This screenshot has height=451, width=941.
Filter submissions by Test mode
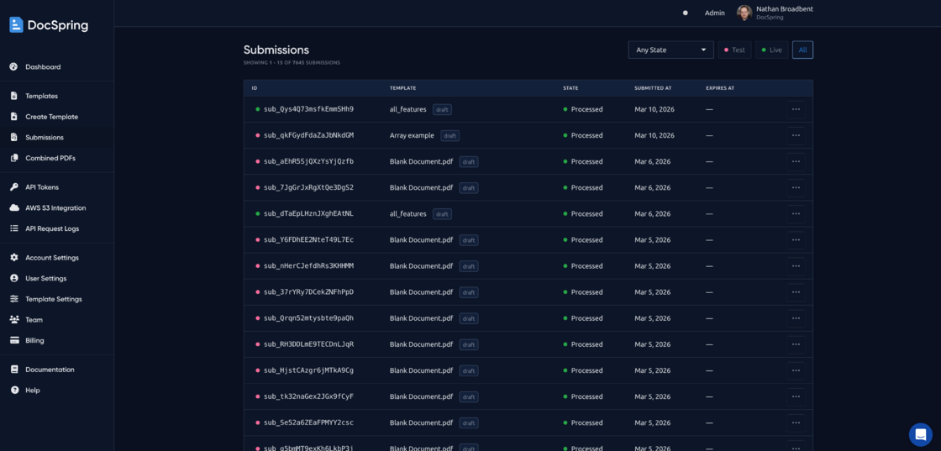[x=734, y=50]
